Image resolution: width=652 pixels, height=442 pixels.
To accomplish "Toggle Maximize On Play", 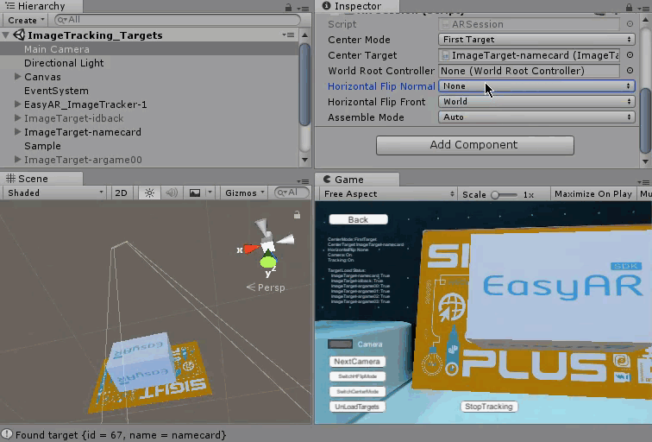I will pos(593,194).
